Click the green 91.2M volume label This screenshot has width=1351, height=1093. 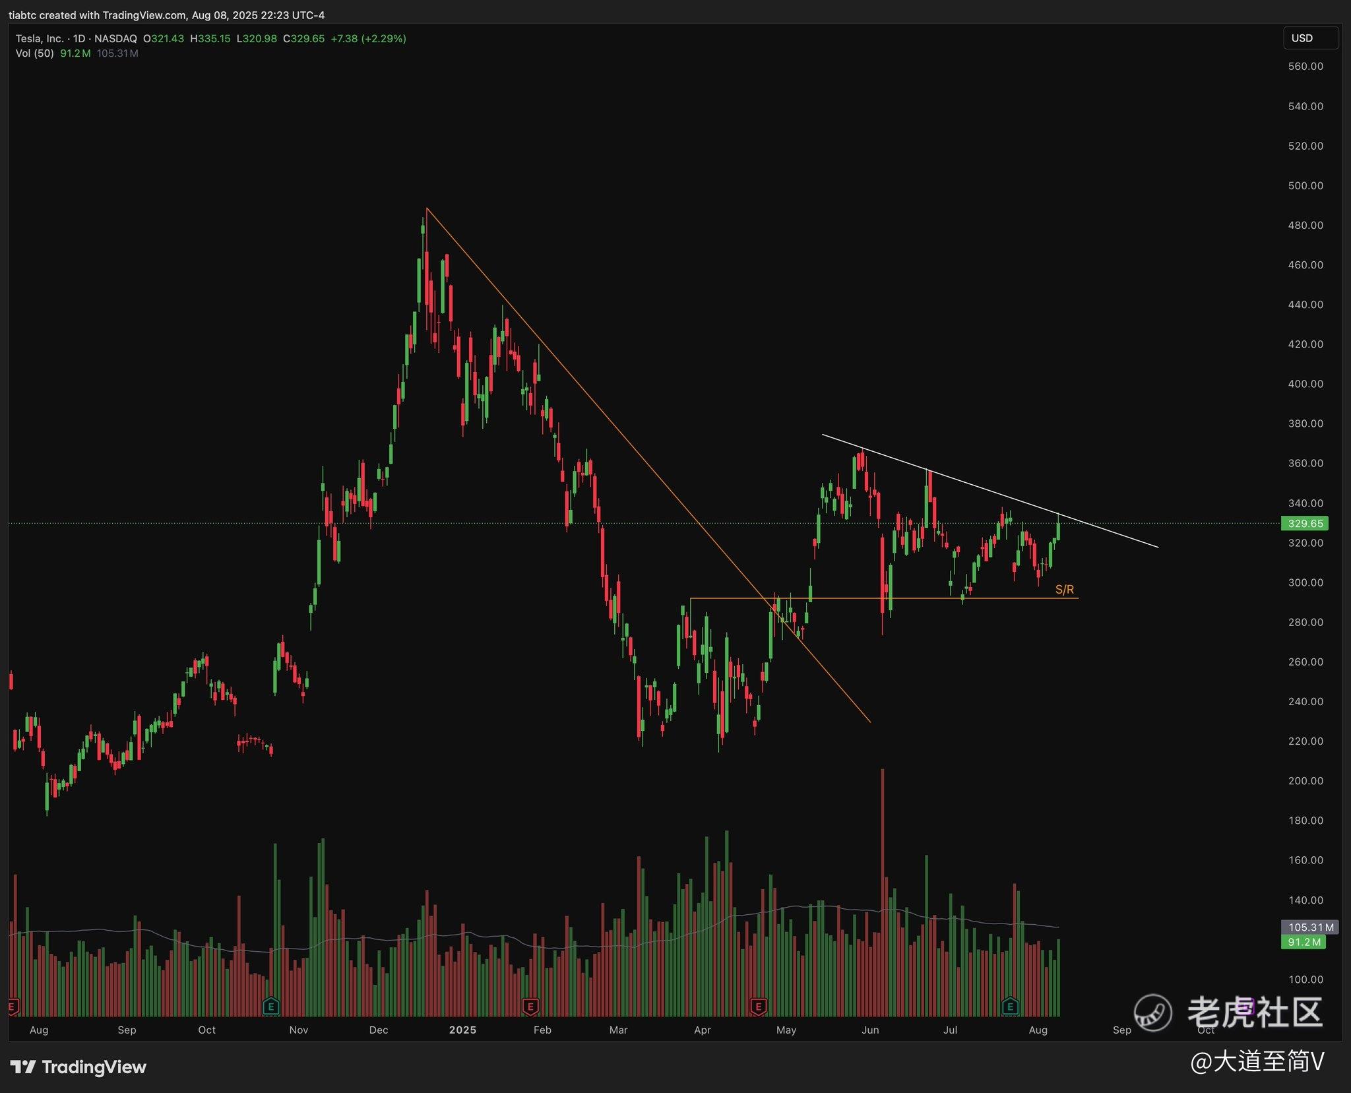(x=1303, y=942)
